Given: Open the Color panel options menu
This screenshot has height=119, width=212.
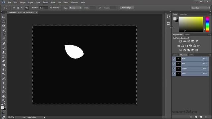Looking at the screenshot, I should 209,14.
